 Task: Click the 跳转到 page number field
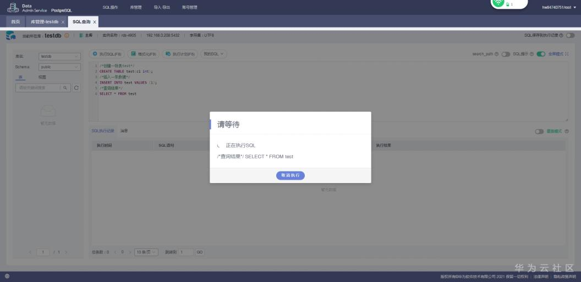pos(185,252)
